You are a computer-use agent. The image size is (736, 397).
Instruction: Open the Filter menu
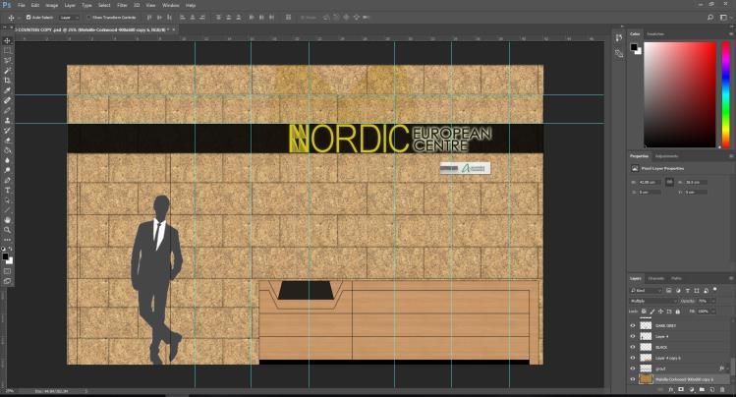pyautogui.click(x=122, y=5)
